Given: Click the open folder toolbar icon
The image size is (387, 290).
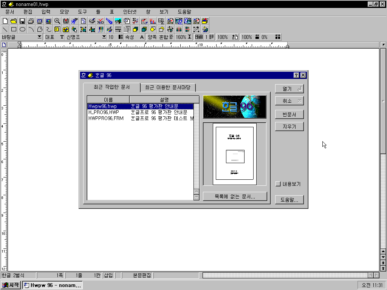Looking at the screenshot, I should click(14, 21).
